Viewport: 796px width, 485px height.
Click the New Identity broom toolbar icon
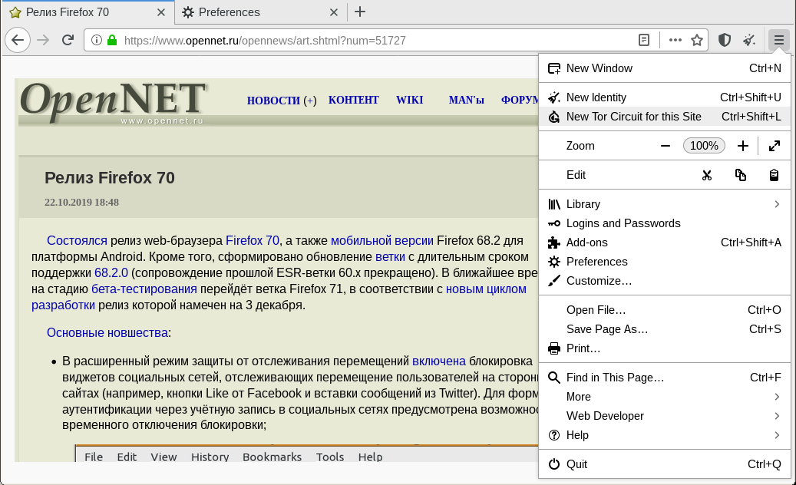coord(750,40)
